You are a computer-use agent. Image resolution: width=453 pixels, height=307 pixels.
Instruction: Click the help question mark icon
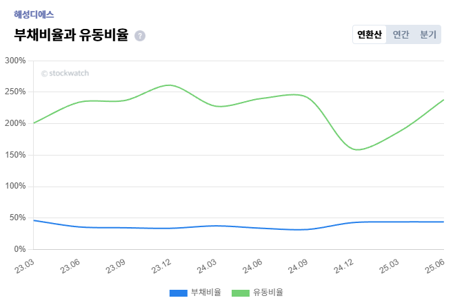[140, 36]
